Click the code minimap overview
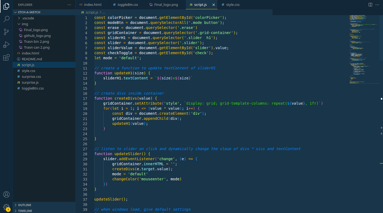 pyautogui.click(x=365, y=49)
